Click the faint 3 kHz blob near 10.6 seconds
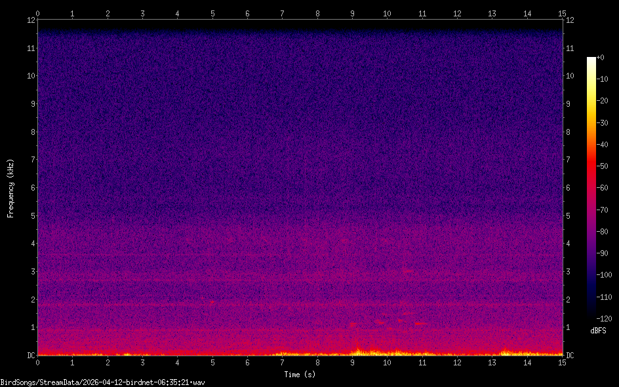Screen dimensions: 619x387 click(408, 270)
